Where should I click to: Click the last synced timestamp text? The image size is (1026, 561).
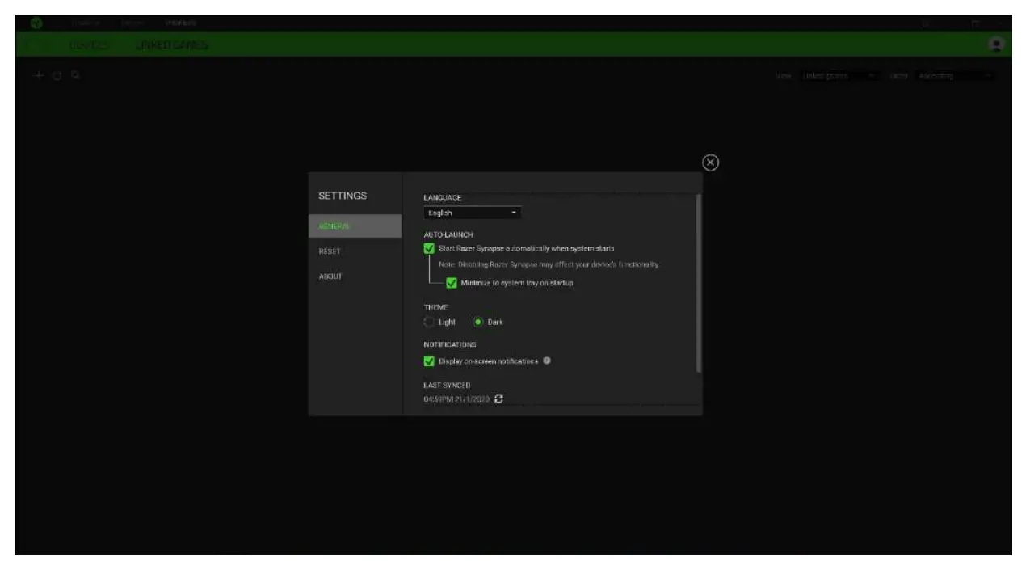456,399
